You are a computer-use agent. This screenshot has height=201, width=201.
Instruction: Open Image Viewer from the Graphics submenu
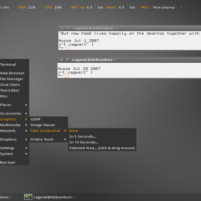point(49,125)
